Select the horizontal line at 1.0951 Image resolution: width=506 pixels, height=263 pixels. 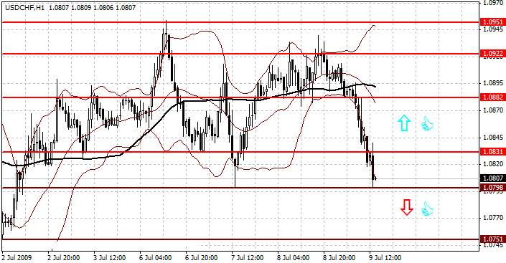pos(240,22)
